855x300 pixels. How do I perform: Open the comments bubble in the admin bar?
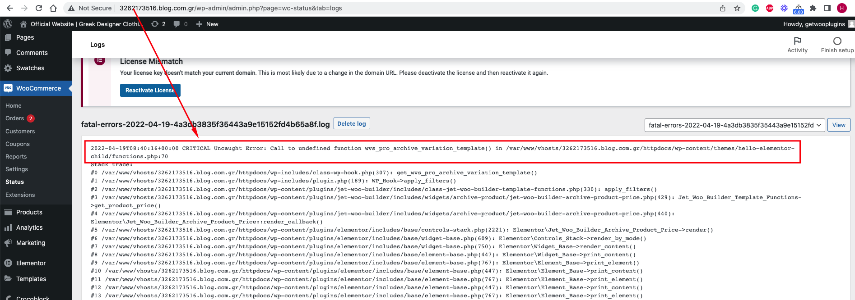(181, 24)
